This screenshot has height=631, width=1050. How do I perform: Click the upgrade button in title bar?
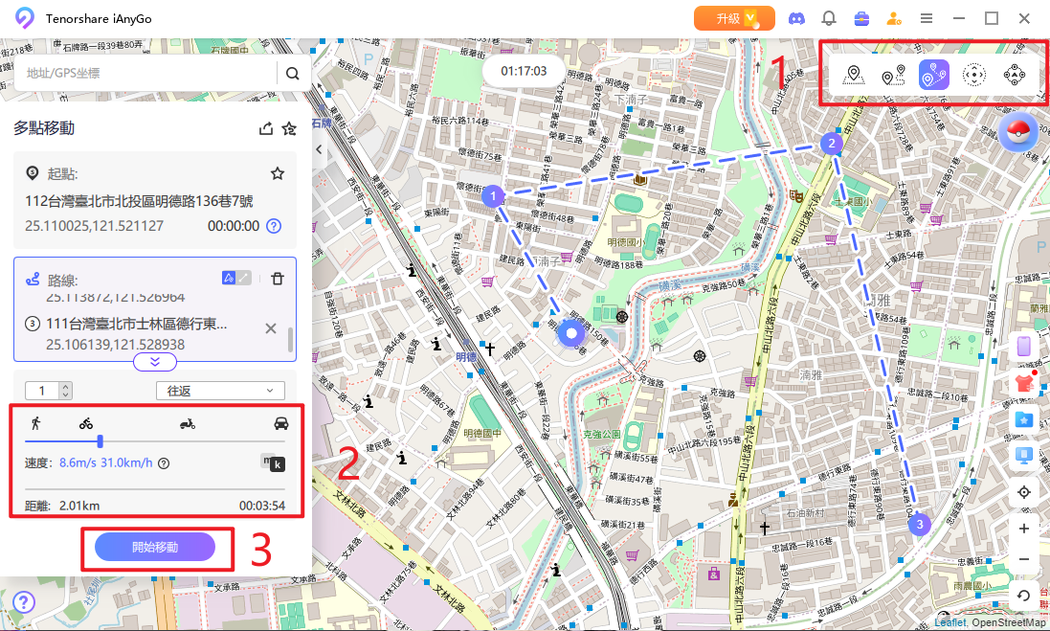[x=734, y=18]
